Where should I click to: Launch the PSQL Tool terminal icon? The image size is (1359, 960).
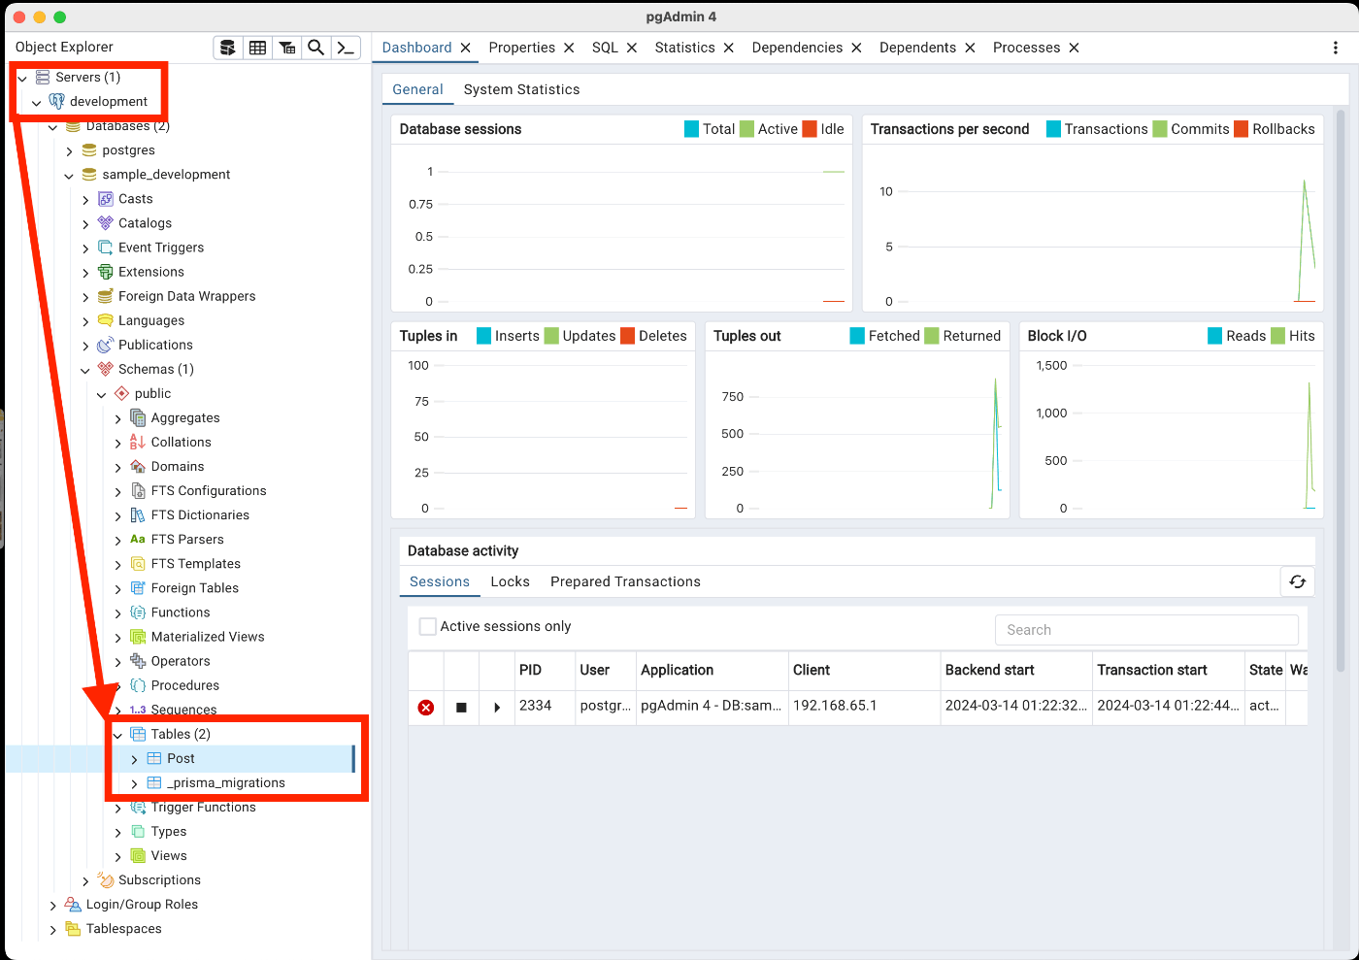346,48
